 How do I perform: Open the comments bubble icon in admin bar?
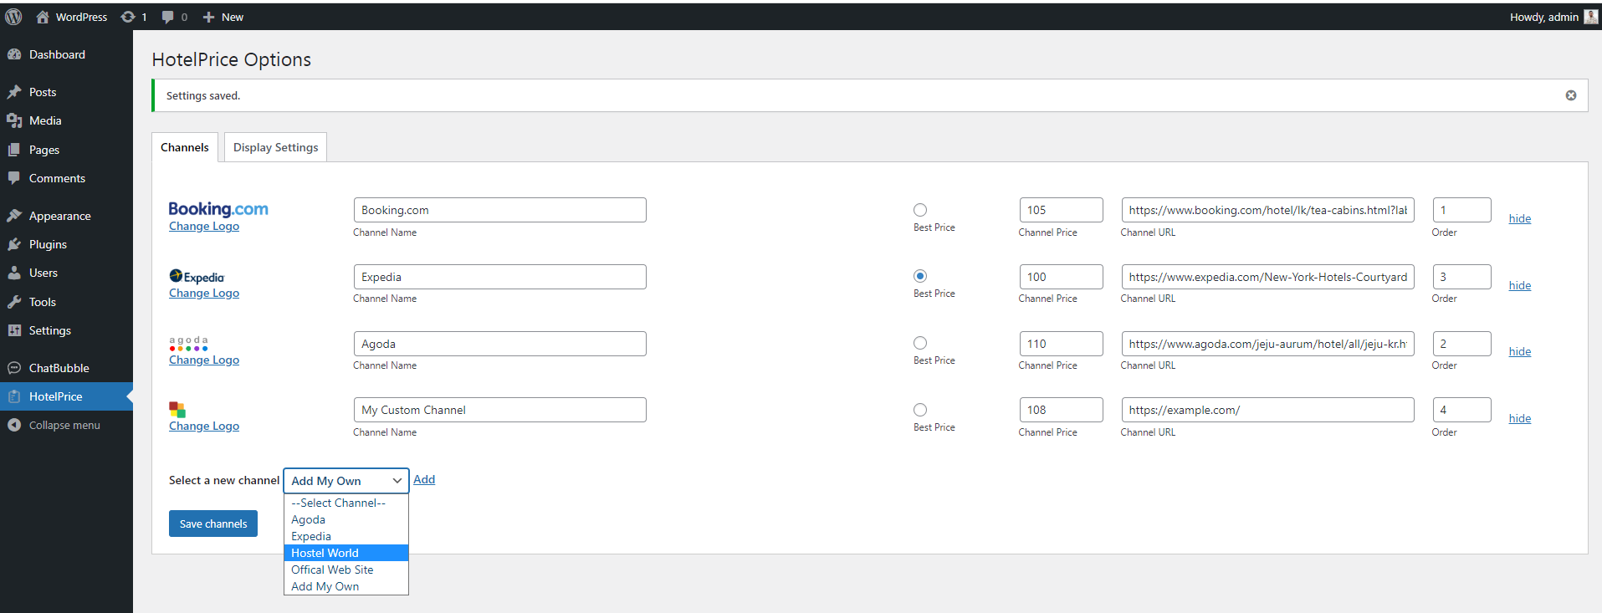168,17
